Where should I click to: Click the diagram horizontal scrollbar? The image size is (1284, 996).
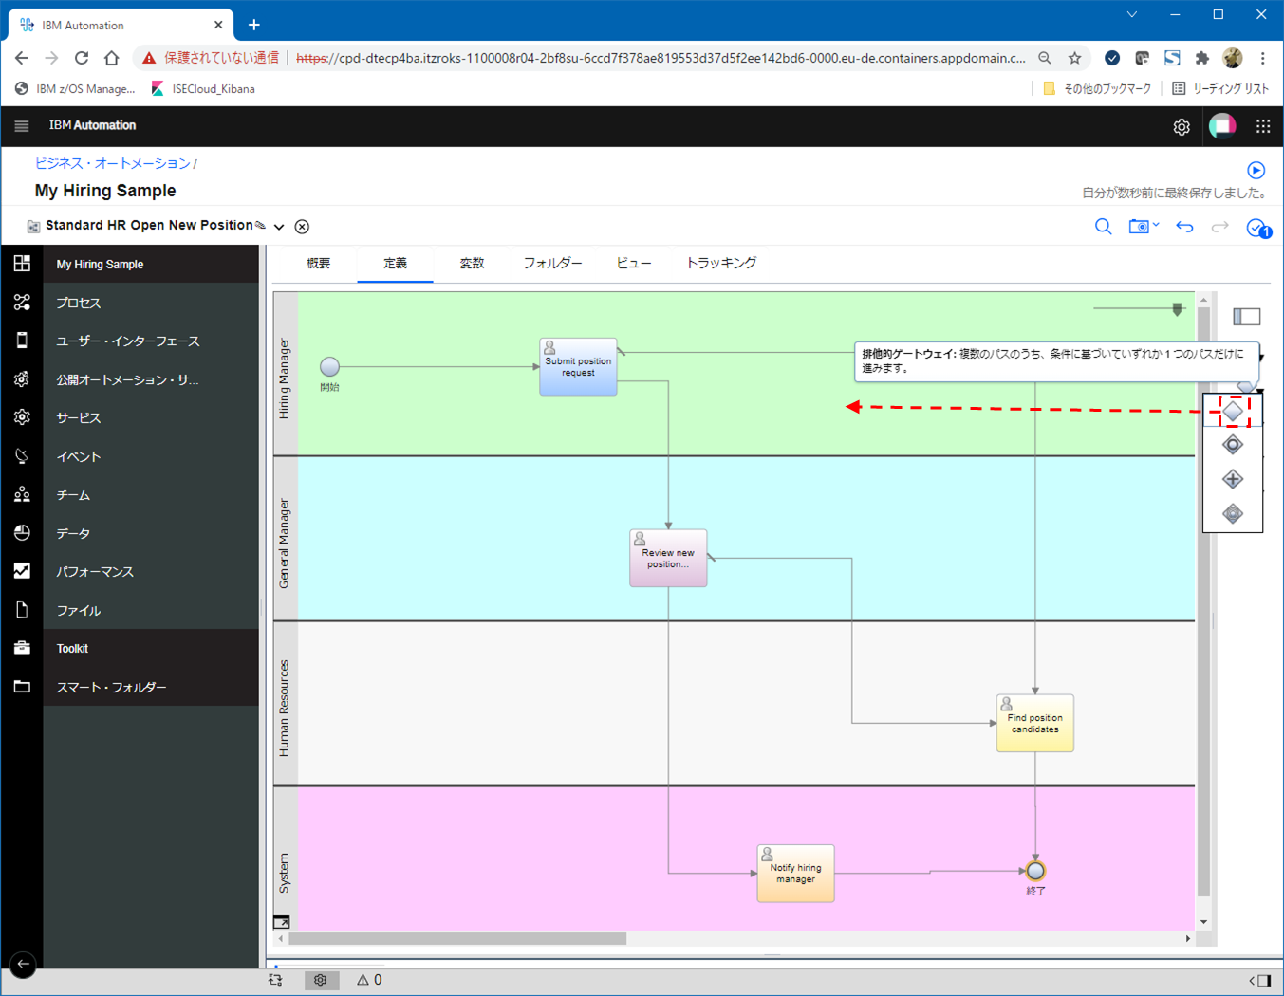coord(457,938)
